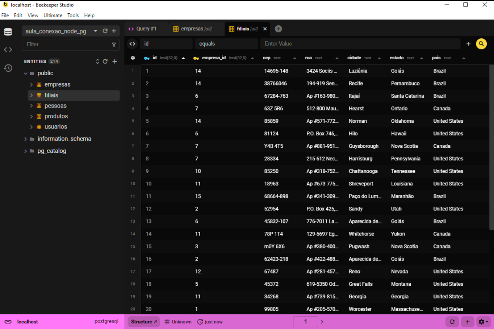Open the Structure view button
This screenshot has width=494, height=329.
tap(144, 322)
